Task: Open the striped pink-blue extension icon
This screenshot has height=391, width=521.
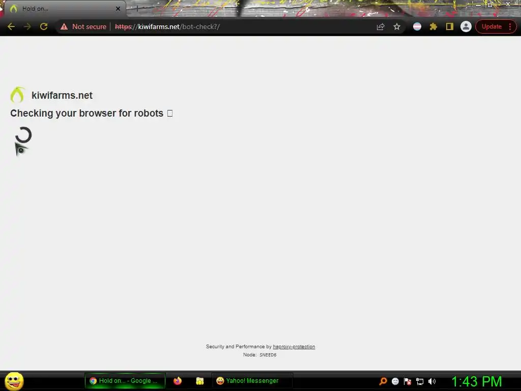Action: (x=417, y=26)
